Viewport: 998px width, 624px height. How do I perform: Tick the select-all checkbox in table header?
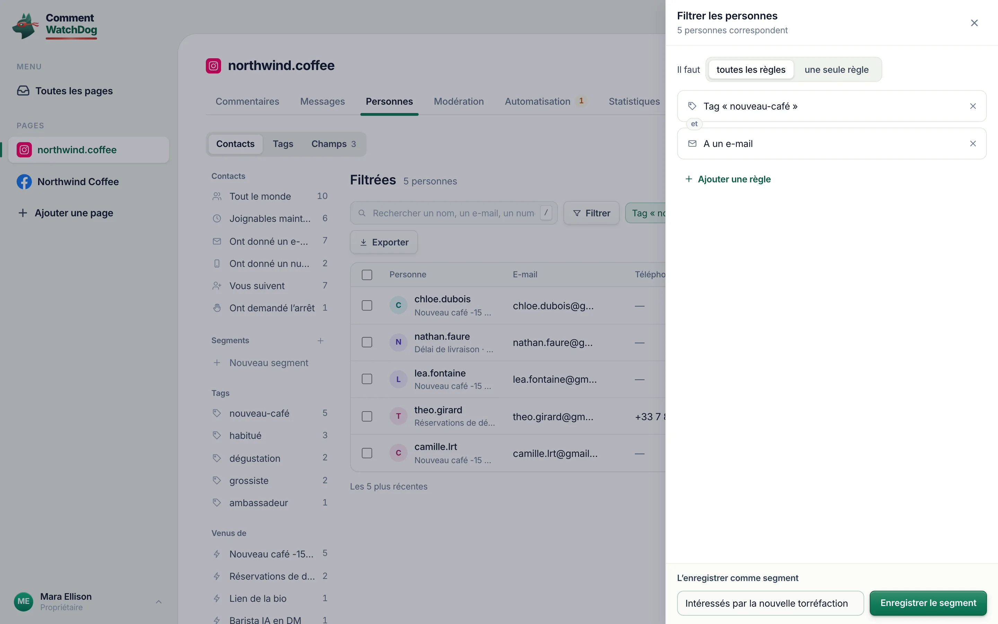pyautogui.click(x=367, y=275)
